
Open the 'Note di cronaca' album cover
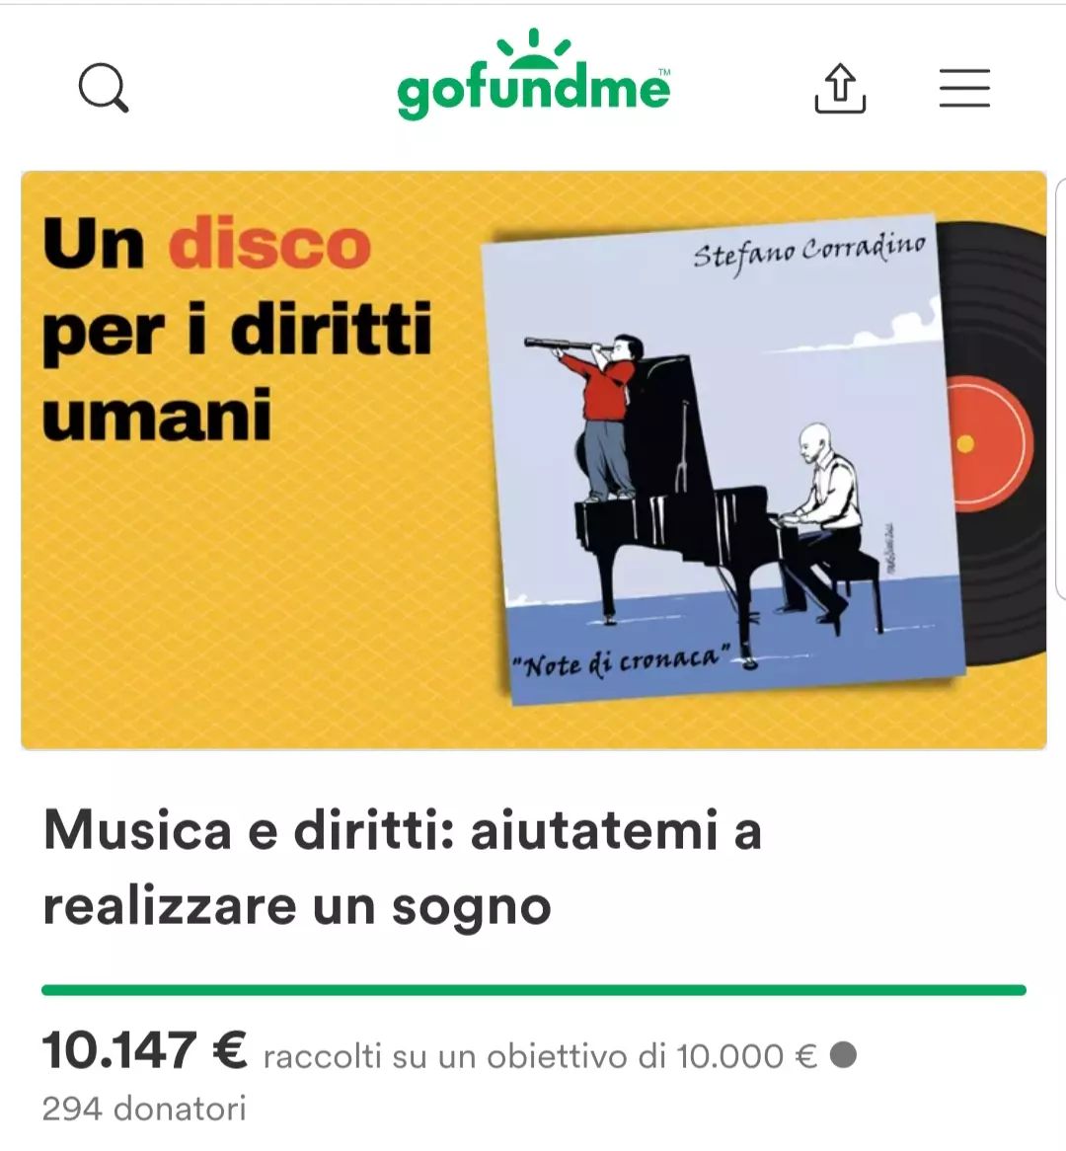(723, 459)
